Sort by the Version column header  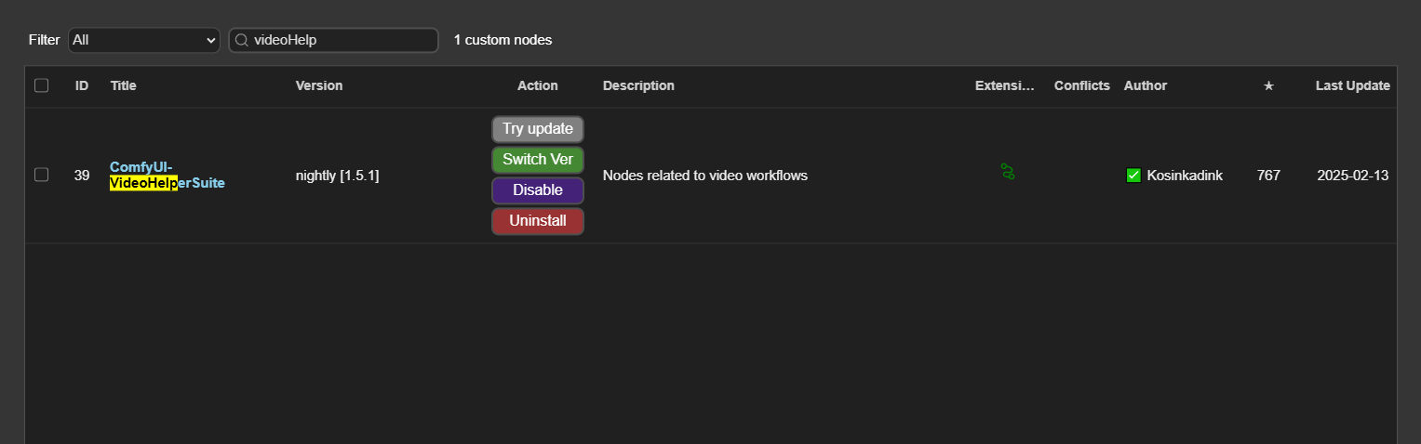click(319, 85)
